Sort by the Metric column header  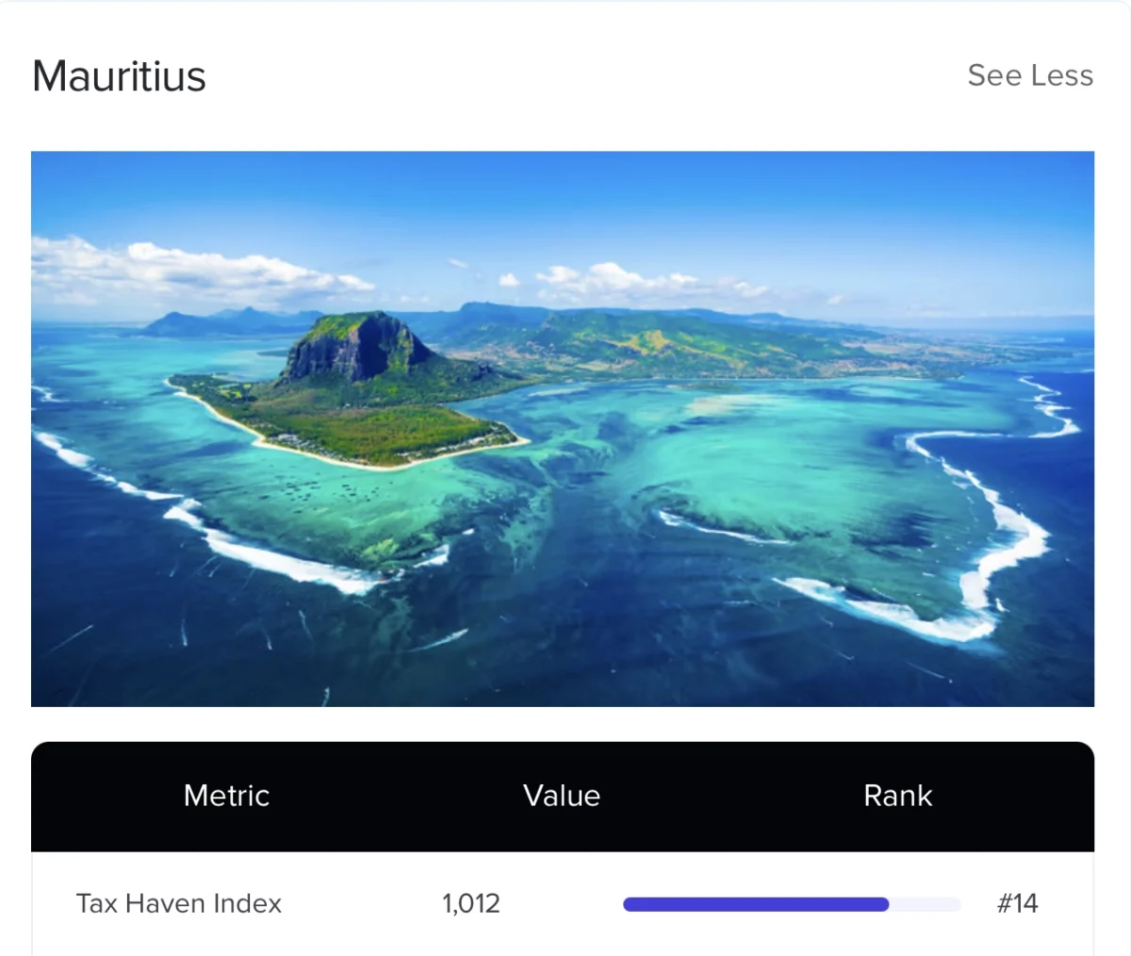[x=226, y=796]
